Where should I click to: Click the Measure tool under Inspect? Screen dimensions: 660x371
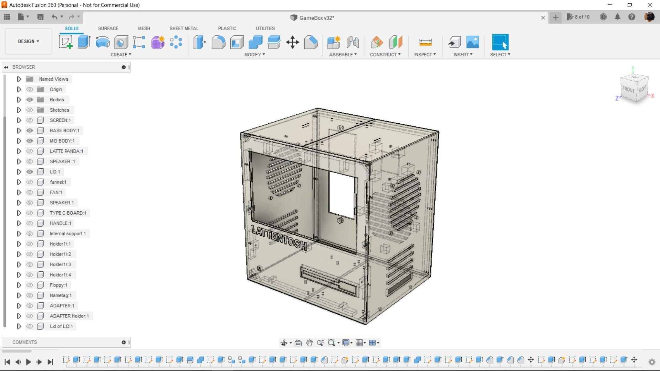click(x=425, y=42)
